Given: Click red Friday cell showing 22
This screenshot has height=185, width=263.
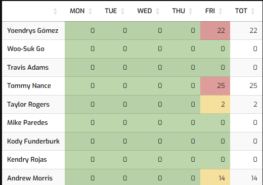Looking at the screenshot, I should (x=215, y=31).
